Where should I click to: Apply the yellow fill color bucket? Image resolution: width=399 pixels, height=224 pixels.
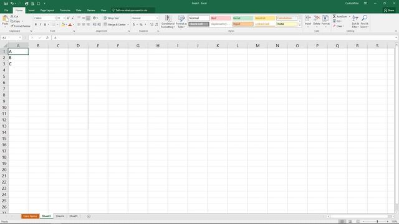point(63,25)
